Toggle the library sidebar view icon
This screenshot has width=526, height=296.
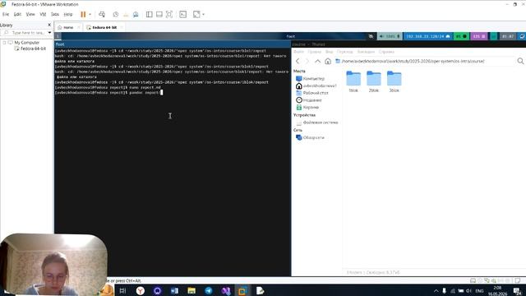pyautogui.click(x=150, y=14)
